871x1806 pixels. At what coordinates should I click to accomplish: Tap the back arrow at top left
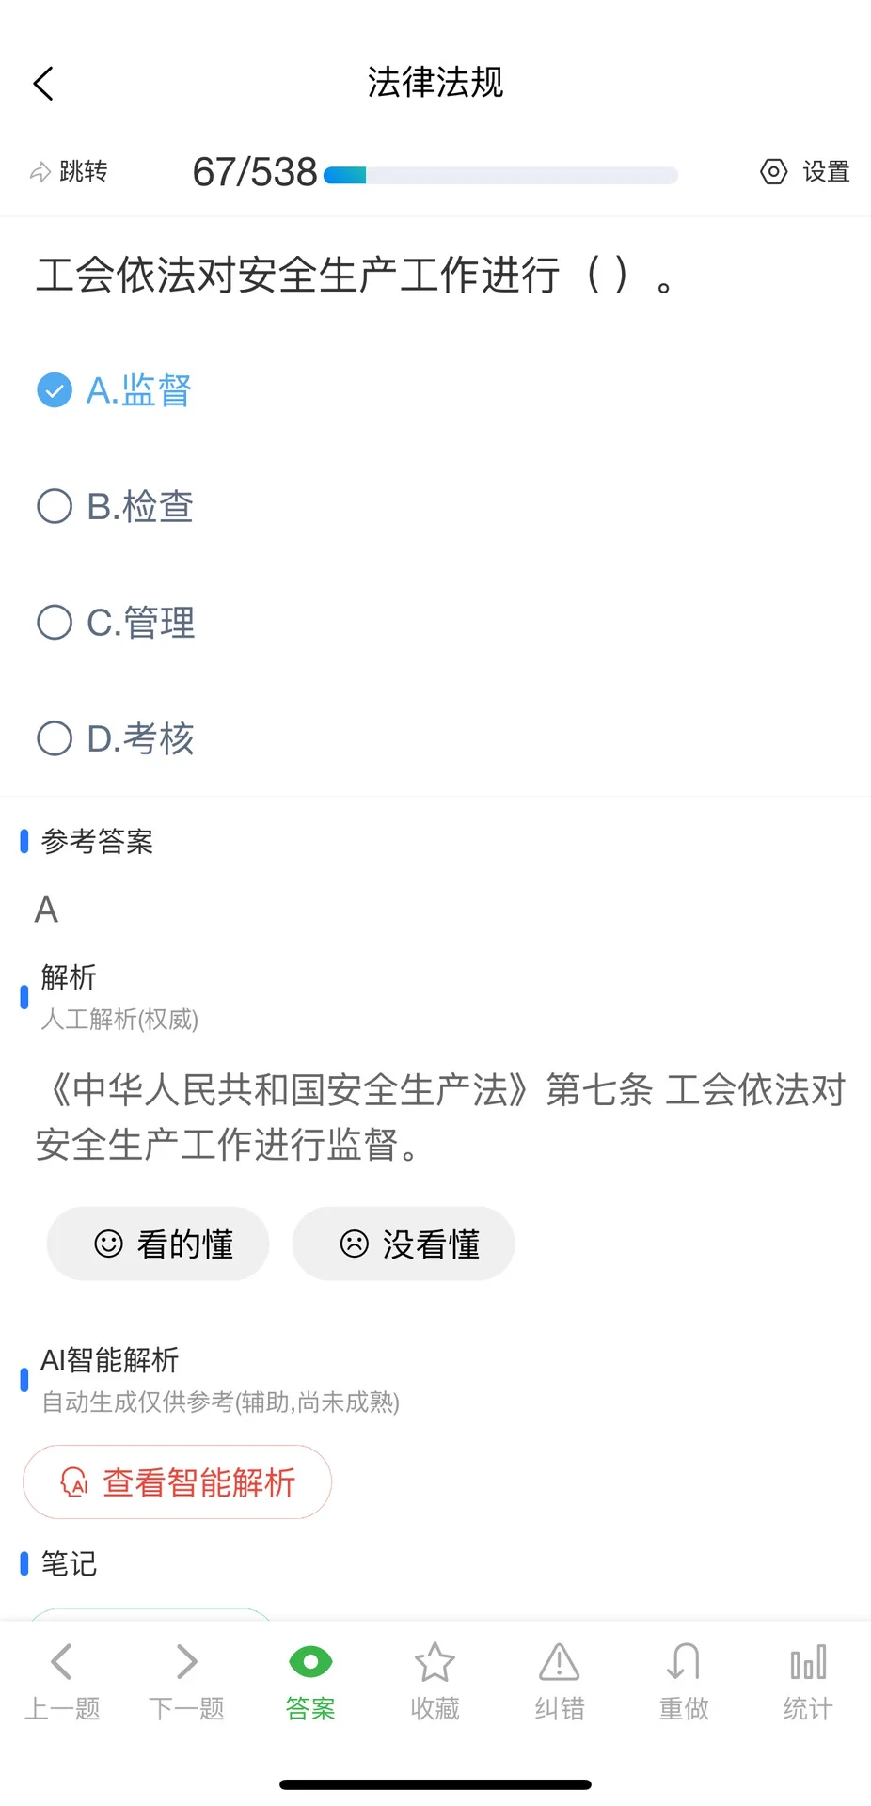coord(43,84)
